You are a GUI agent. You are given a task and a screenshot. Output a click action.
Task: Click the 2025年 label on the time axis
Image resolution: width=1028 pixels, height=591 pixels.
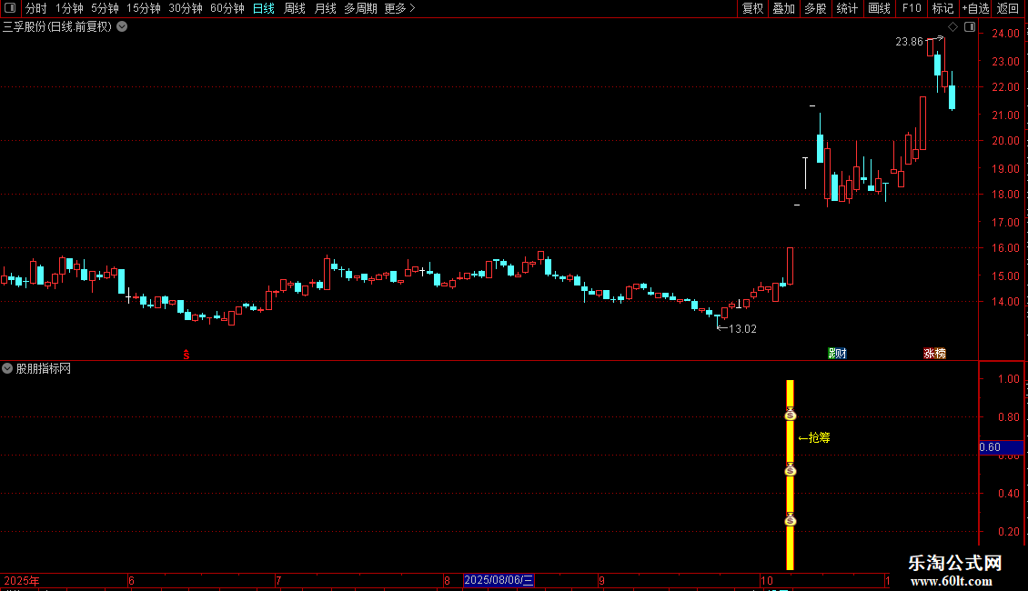click(x=22, y=580)
